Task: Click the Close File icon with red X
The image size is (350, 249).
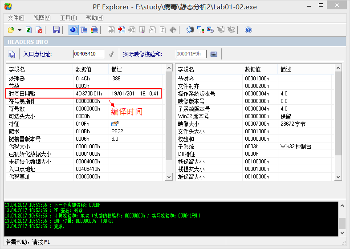Action: pos(39,30)
